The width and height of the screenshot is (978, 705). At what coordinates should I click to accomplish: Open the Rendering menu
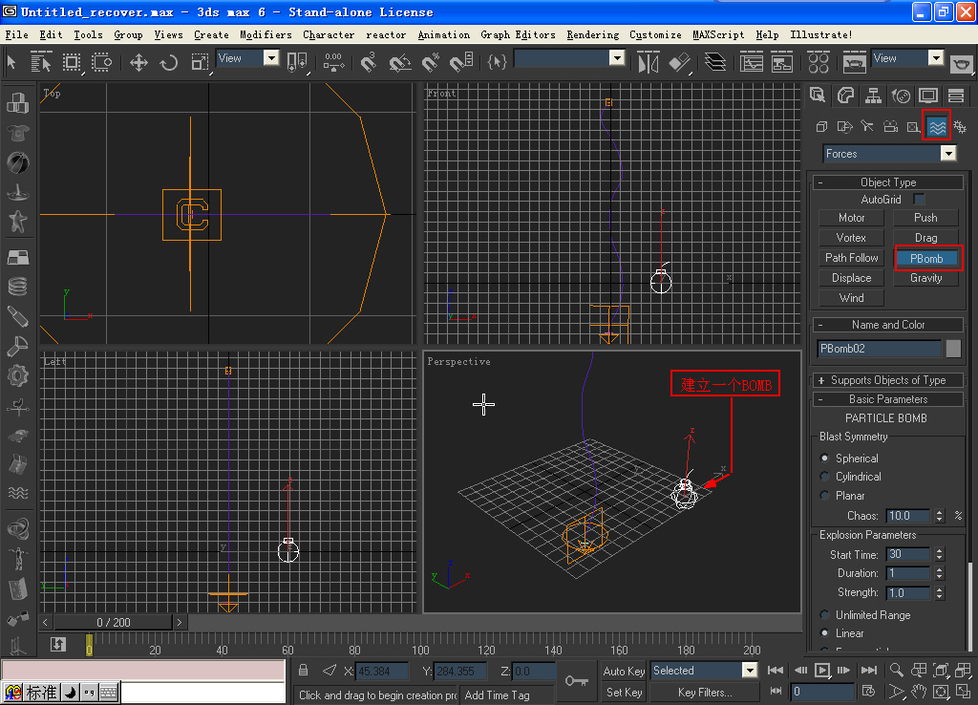[x=592, y=35]
